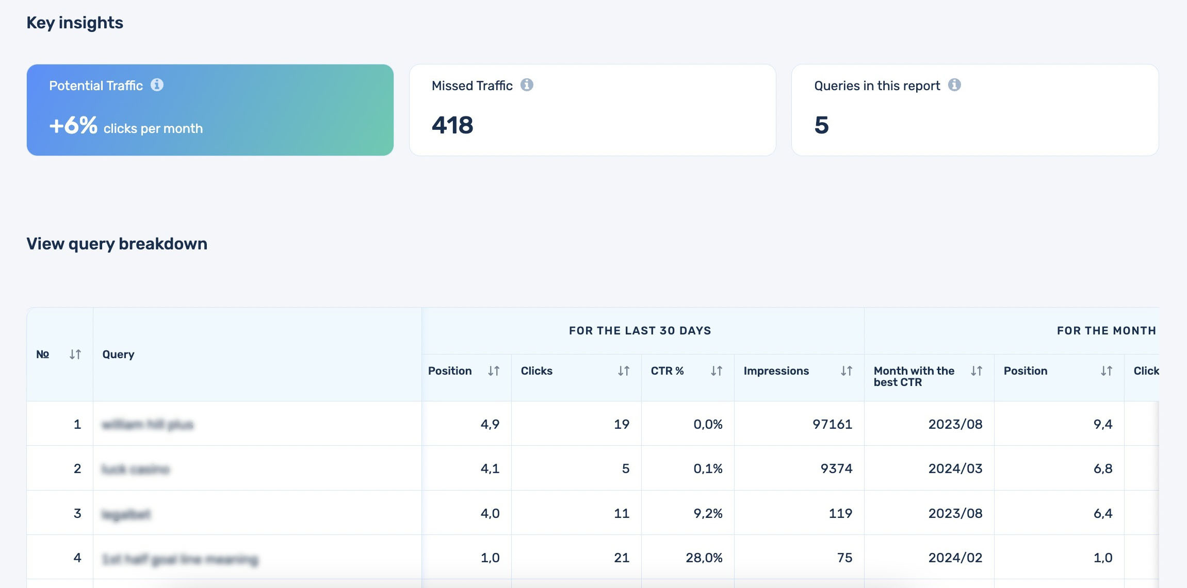The width and height of the screenshot is (1187, 588).
Task: Click the blurred query in row 3
Action: pyautogui.click(x=126, y=514)
